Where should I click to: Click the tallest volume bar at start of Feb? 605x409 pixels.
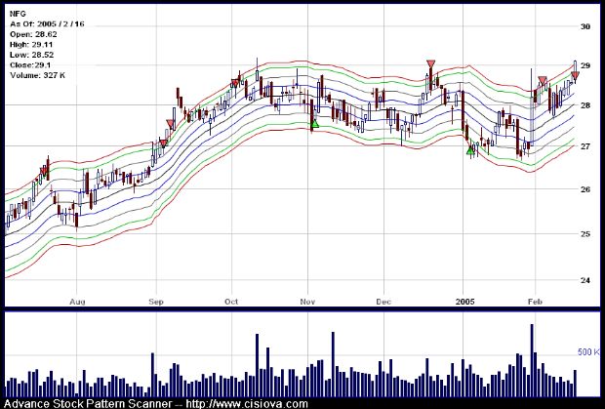531,360
